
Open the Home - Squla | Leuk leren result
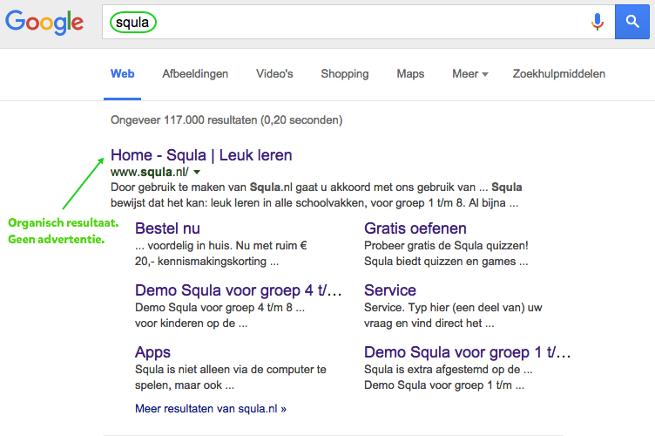201,155
